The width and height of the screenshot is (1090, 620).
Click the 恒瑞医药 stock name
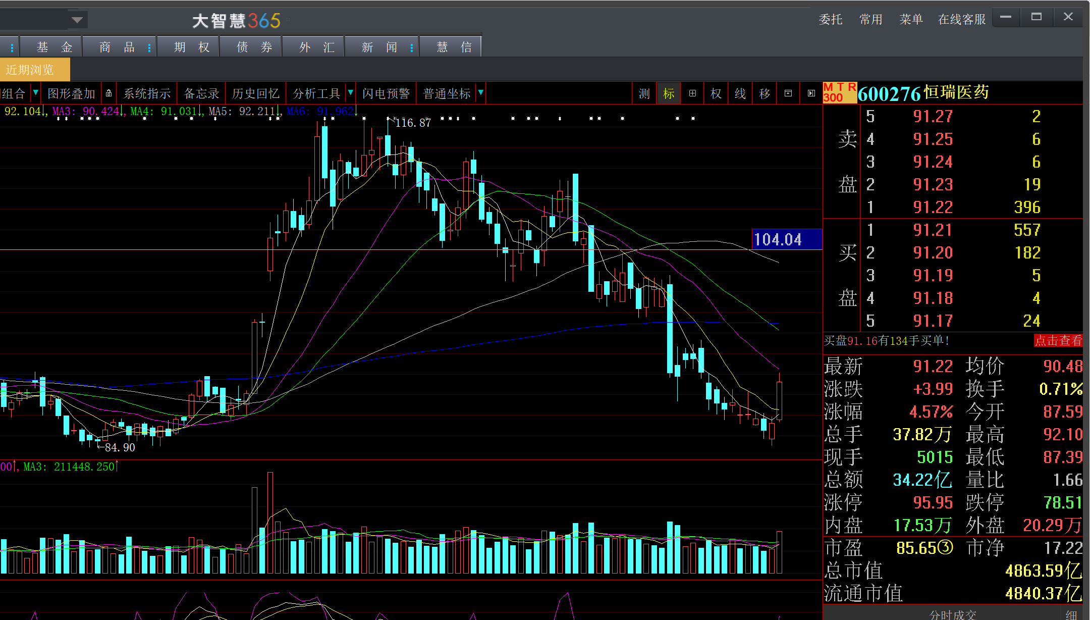point(956,92)
